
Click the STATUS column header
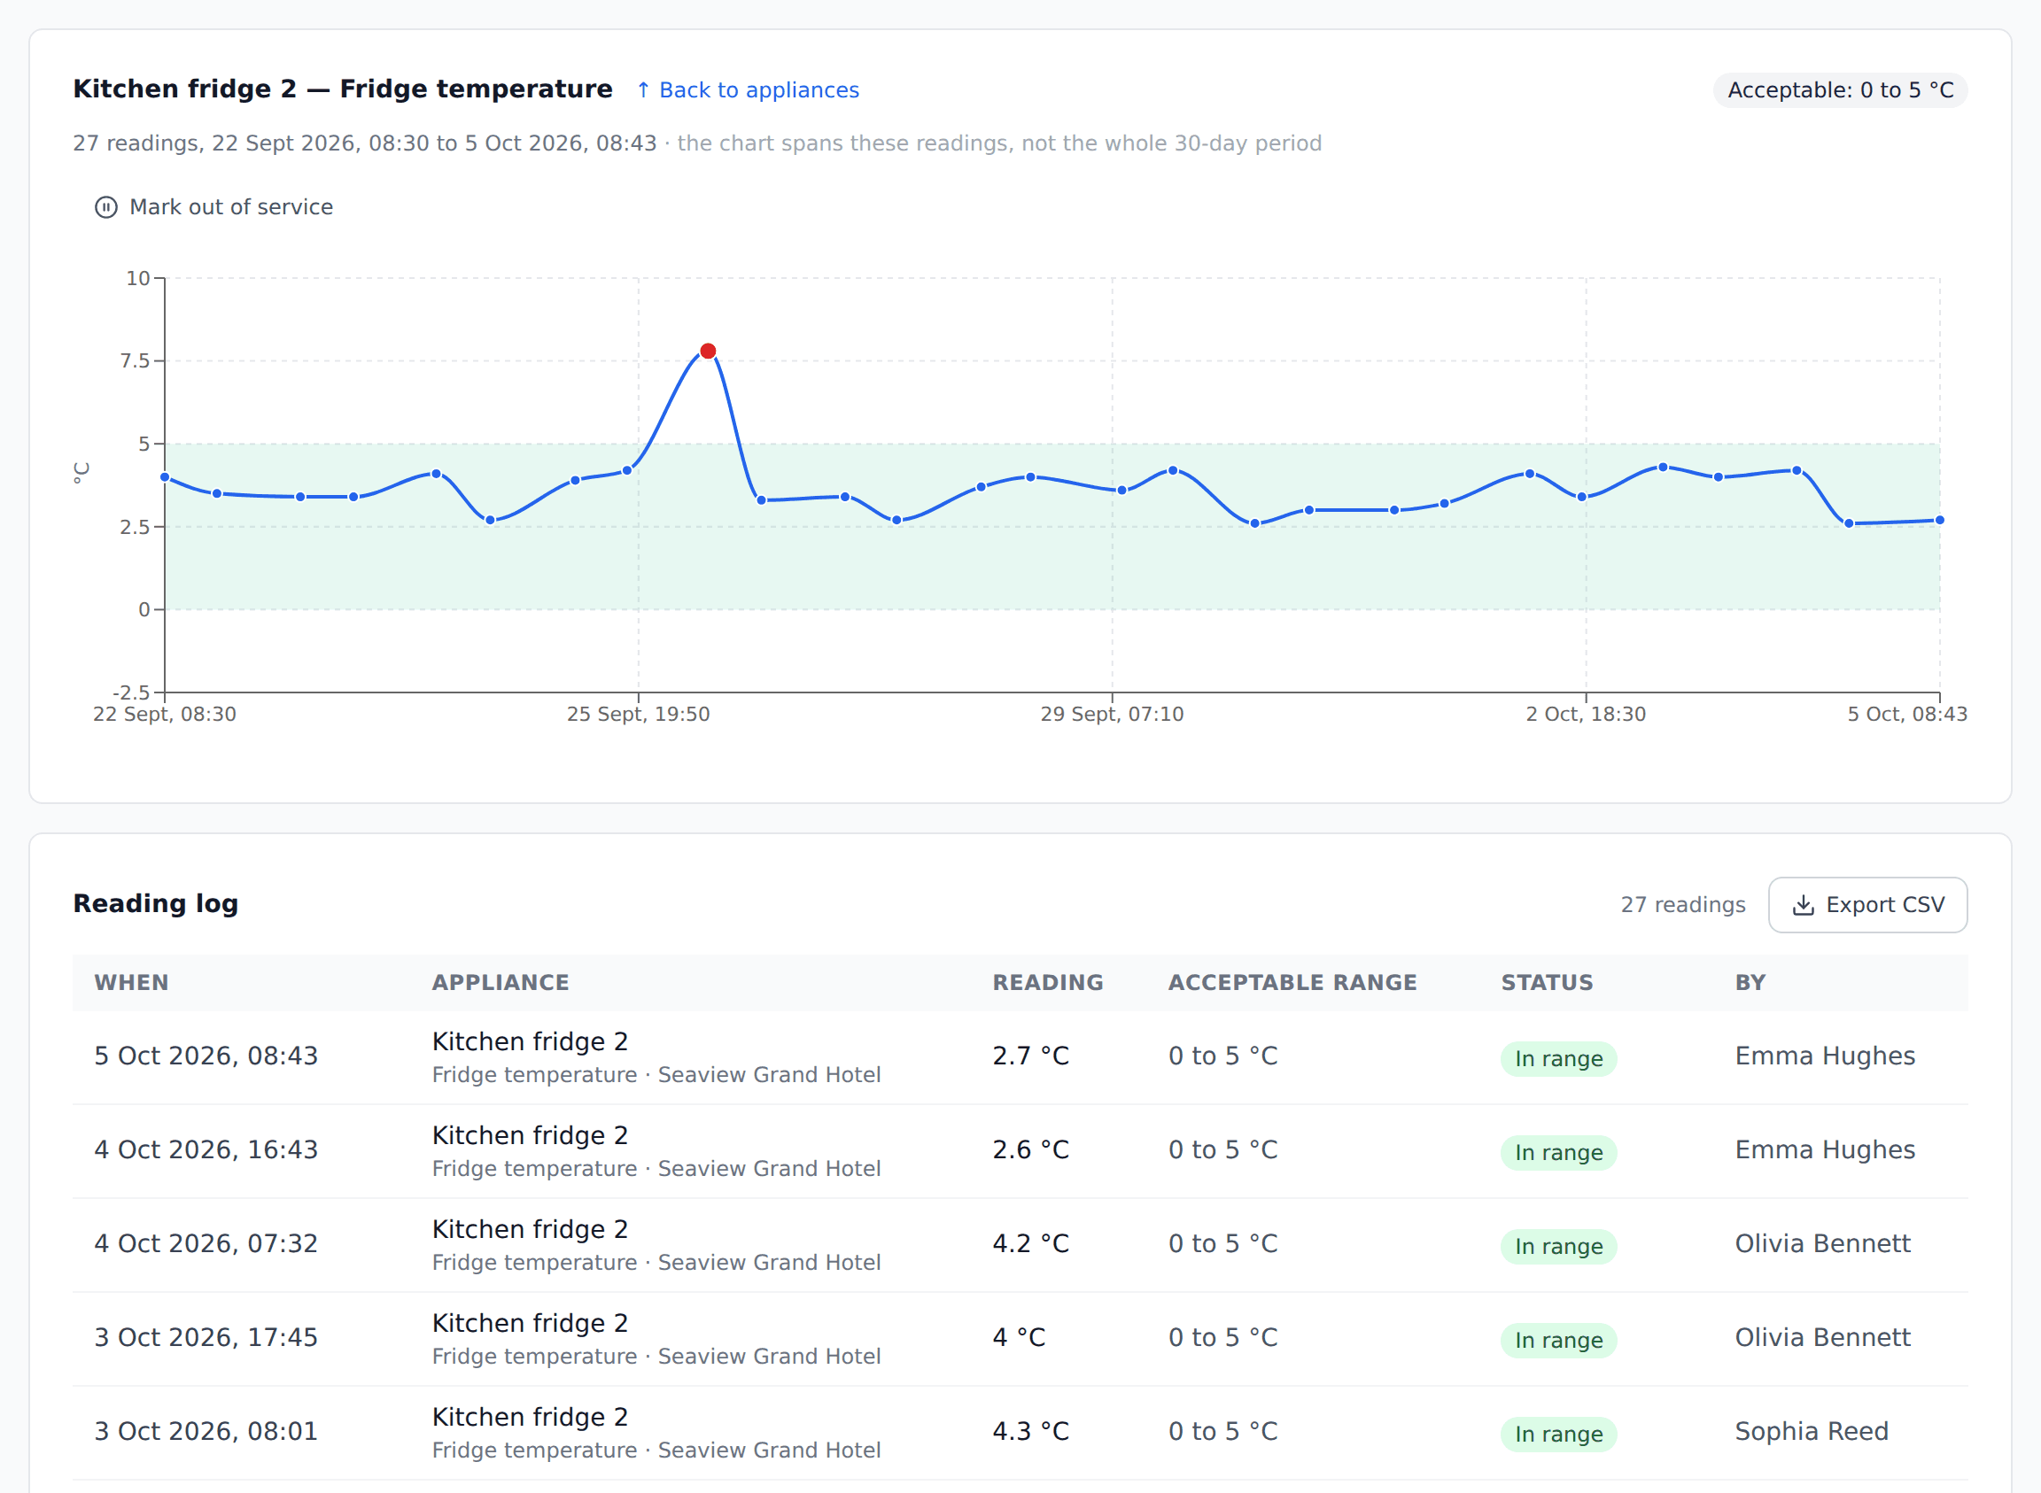pos(1547,982)
